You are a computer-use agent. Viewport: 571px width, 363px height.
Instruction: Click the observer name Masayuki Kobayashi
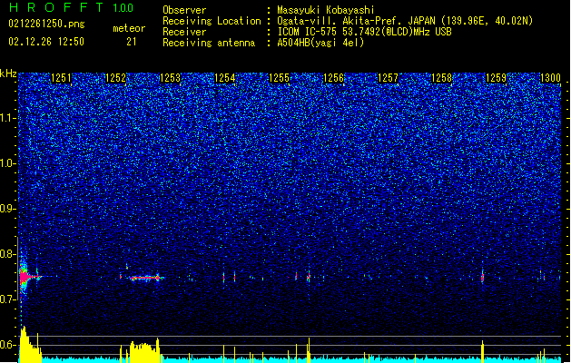click(x=326, y=10)
